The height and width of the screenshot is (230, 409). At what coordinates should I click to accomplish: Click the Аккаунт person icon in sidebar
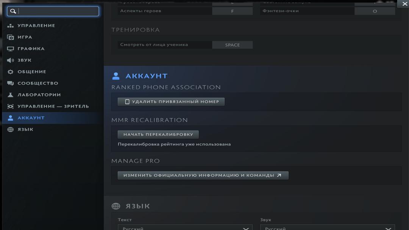(x=11, y=118)
